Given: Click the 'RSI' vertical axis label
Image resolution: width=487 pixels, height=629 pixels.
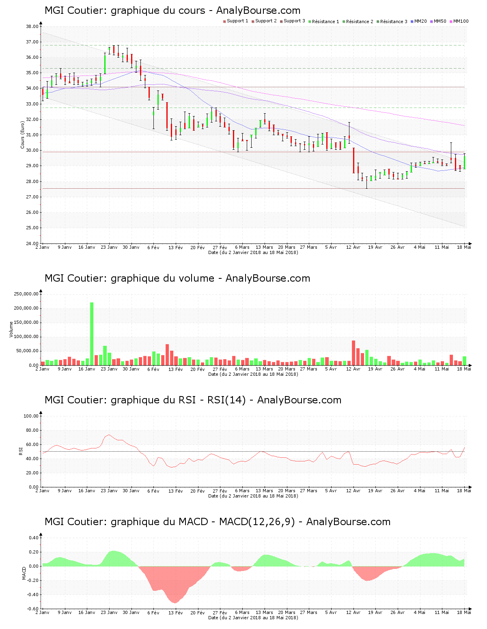Looking at the screenshot, I should tap(20, 451).
